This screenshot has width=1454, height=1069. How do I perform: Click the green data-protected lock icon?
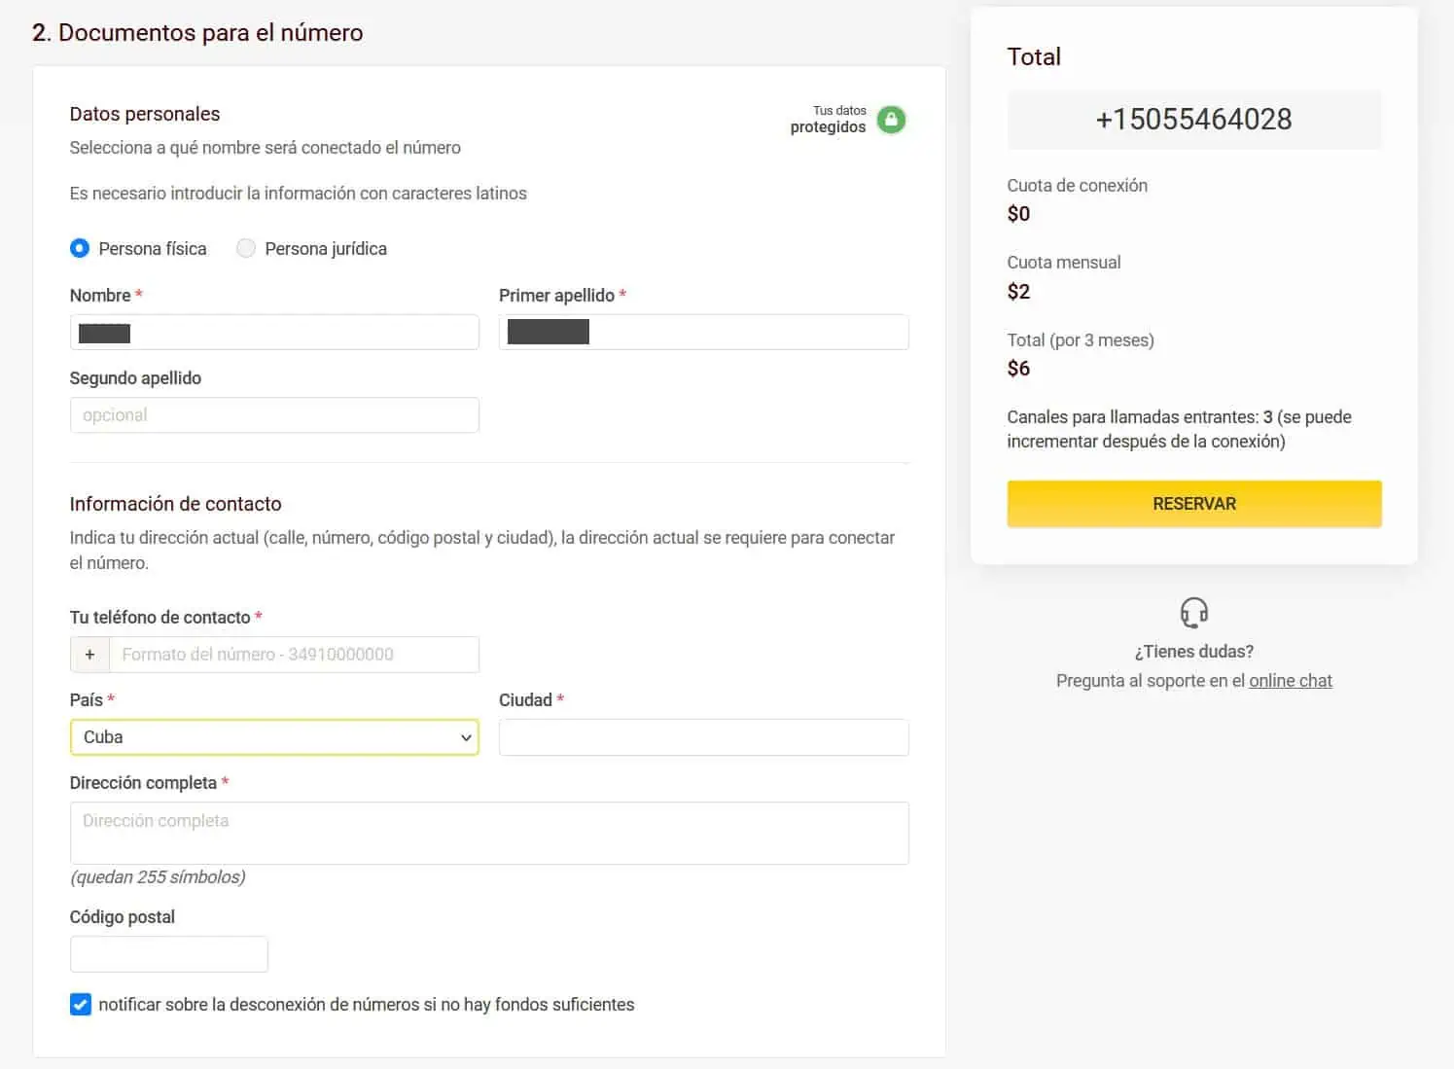(891, 120)
